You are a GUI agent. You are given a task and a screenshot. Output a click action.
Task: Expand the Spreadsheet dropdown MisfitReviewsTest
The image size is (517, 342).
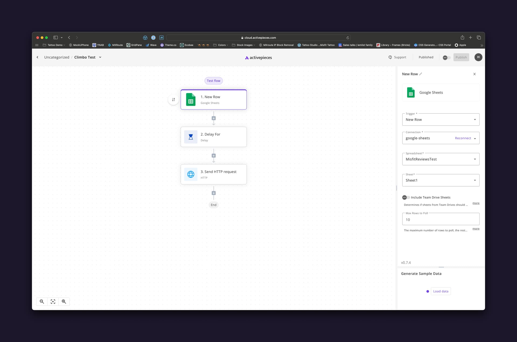441,159
